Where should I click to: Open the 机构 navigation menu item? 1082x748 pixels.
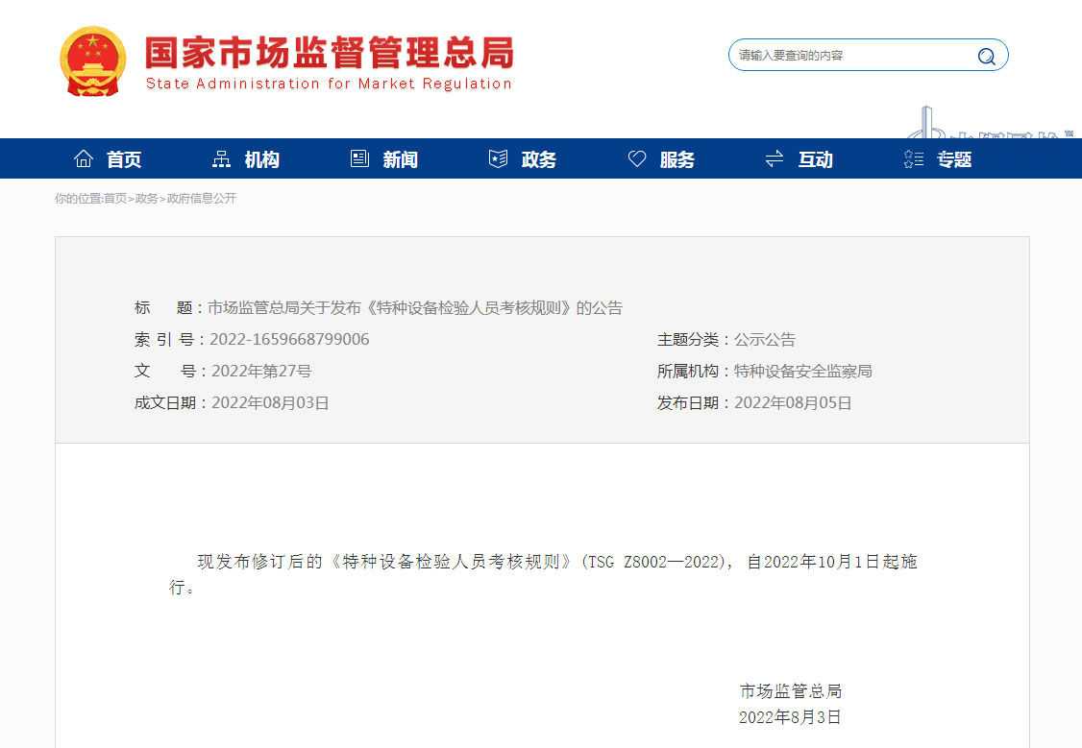tap(261, 159)
